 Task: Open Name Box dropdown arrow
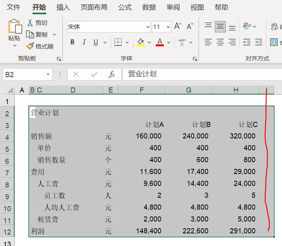pyautogui.click(x=48, y=74)
